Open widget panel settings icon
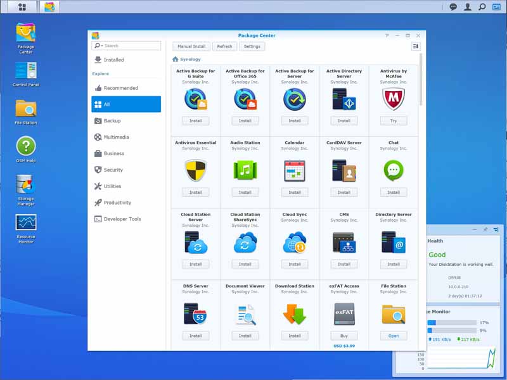 (x=496, y=229)
